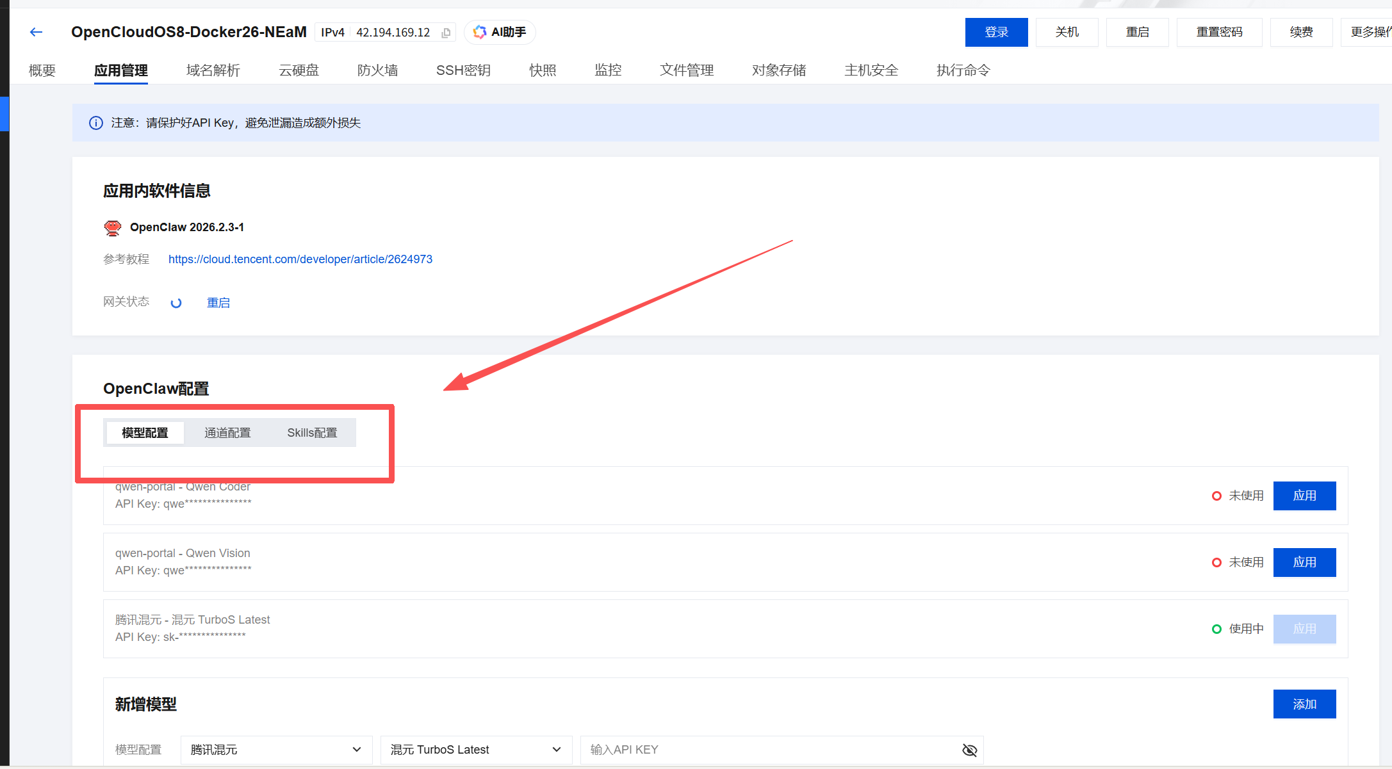Open the 监控 tab
This screenshot has width=1392, height=769.
(607, 70)
